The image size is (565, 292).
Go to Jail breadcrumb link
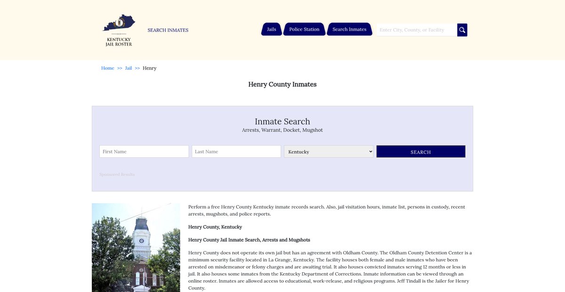pyautogui.click(x=129, y=68)
